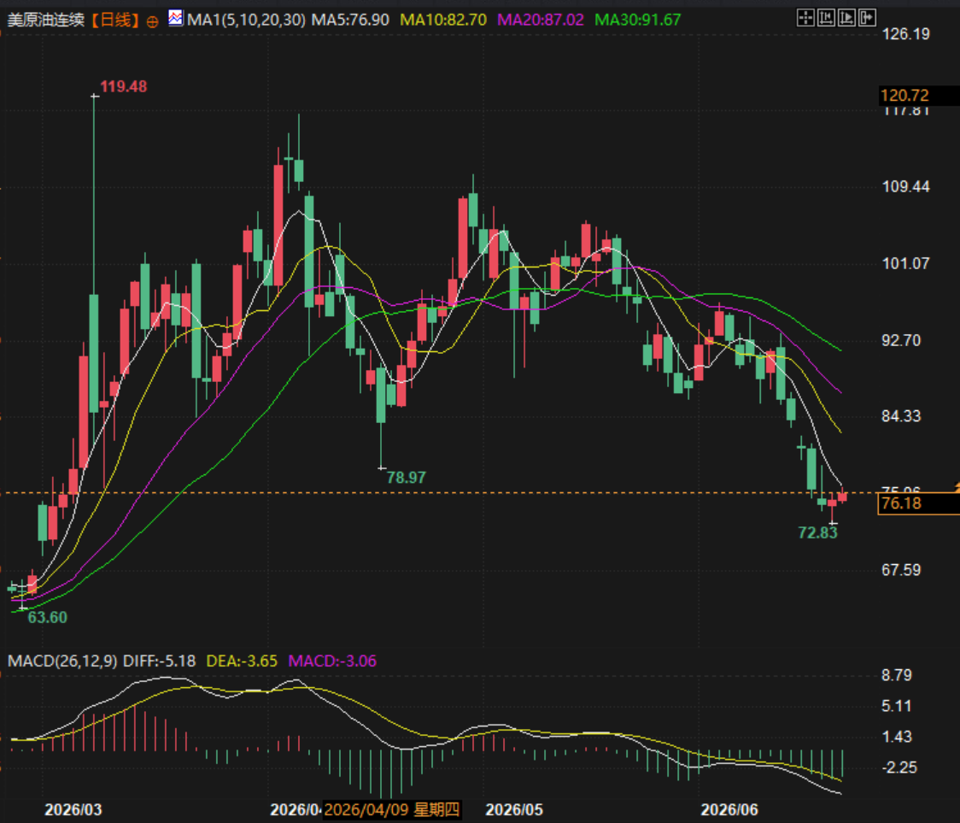960x823 pixels.
Task: Click the MA20:87.02 value
Action: (x=541, y=21)
